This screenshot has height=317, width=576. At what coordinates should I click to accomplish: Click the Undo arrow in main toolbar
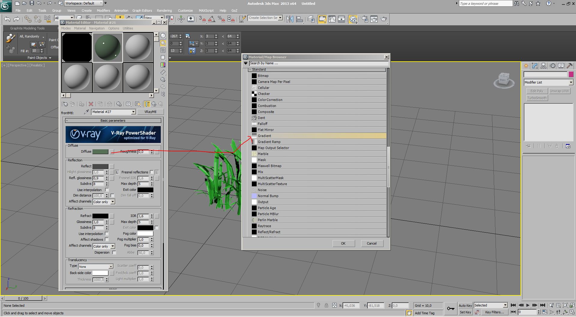pyautogui.click(x=7, y=19)
